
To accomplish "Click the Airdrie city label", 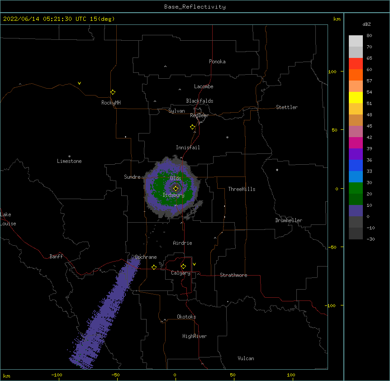I will point(183,243).
